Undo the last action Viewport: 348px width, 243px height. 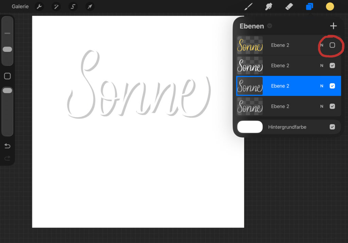pos(7,146)
